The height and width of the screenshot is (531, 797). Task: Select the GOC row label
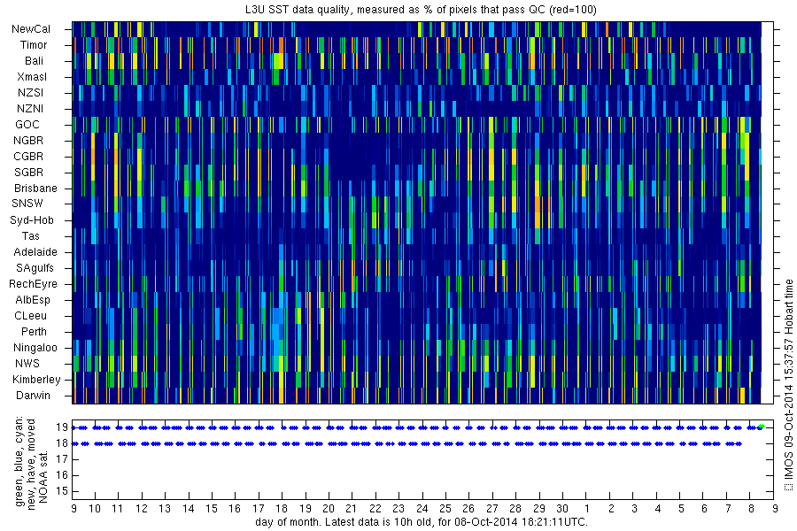pyautogui.click(x=27, y=125)
